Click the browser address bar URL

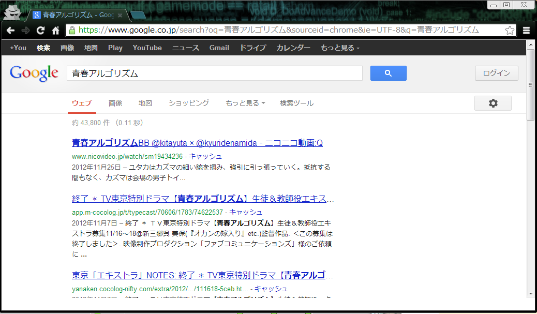pyautogui.click(x=278, y=30)
